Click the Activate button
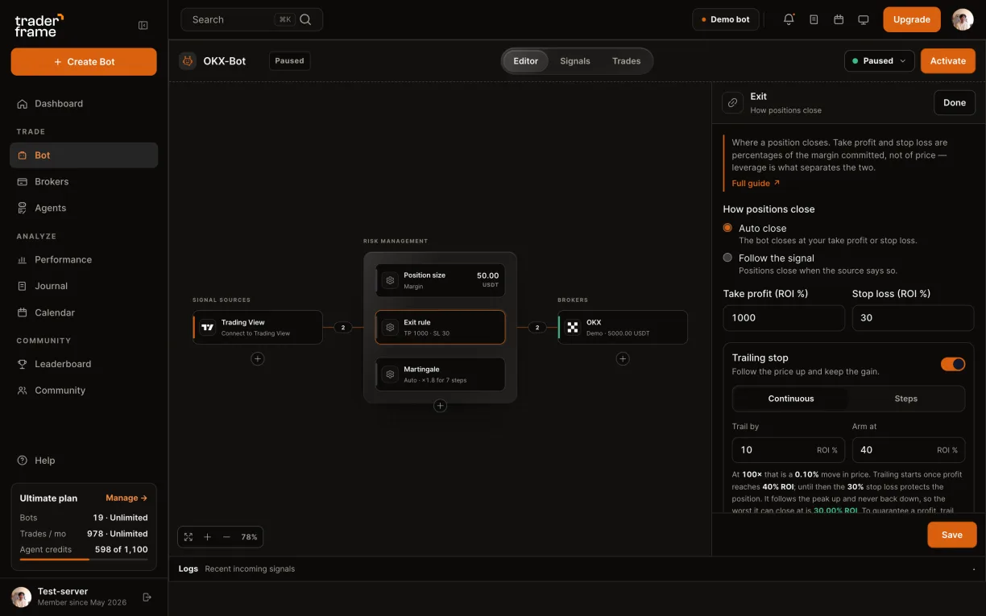Image resolution: width=986 pixels, height=616 pixels. [x=948, y=60]
